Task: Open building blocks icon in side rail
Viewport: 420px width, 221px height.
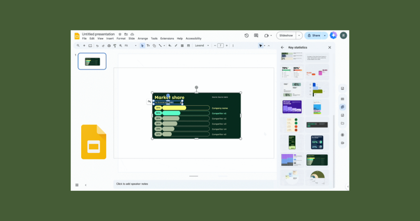Action: coord(343,107)
